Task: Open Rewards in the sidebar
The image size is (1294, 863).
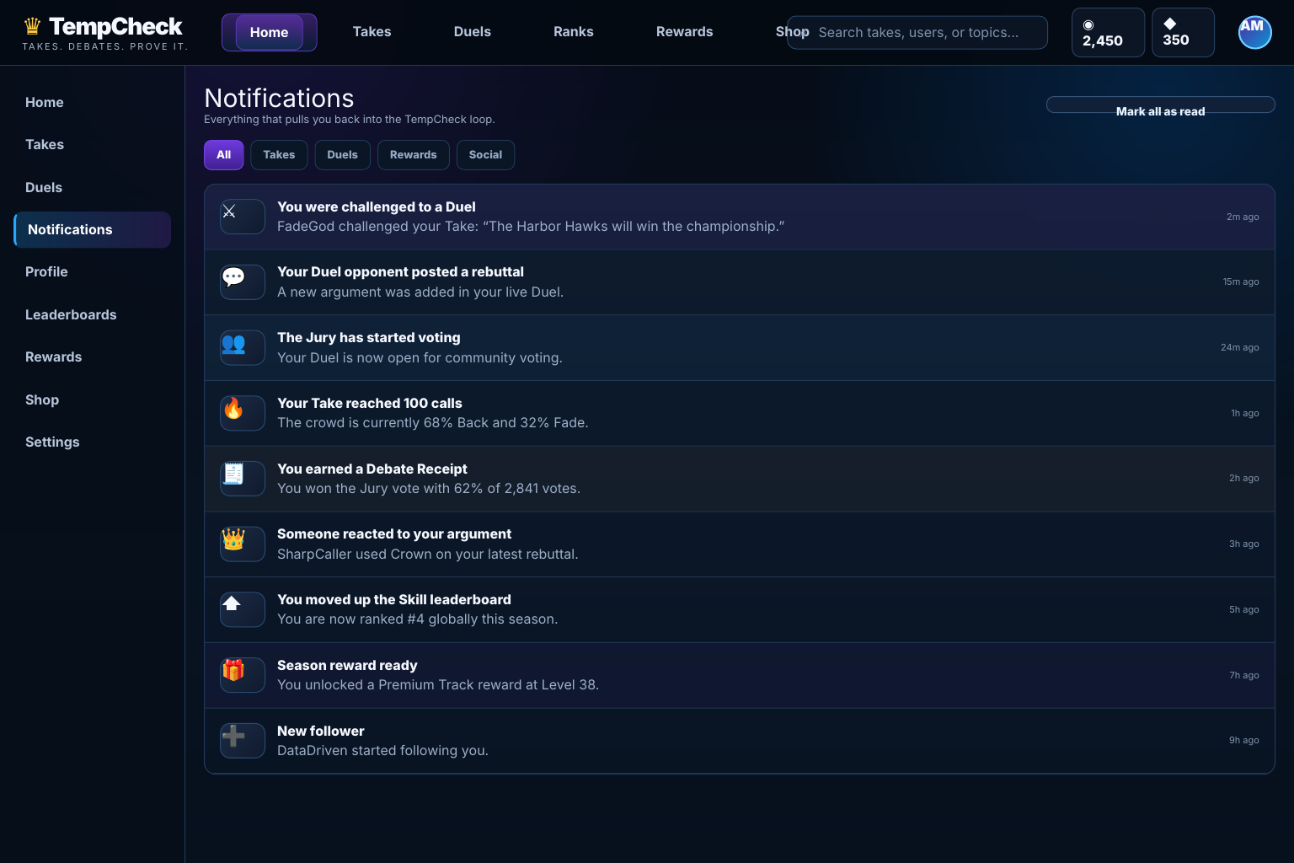Action: pos(92,357)
